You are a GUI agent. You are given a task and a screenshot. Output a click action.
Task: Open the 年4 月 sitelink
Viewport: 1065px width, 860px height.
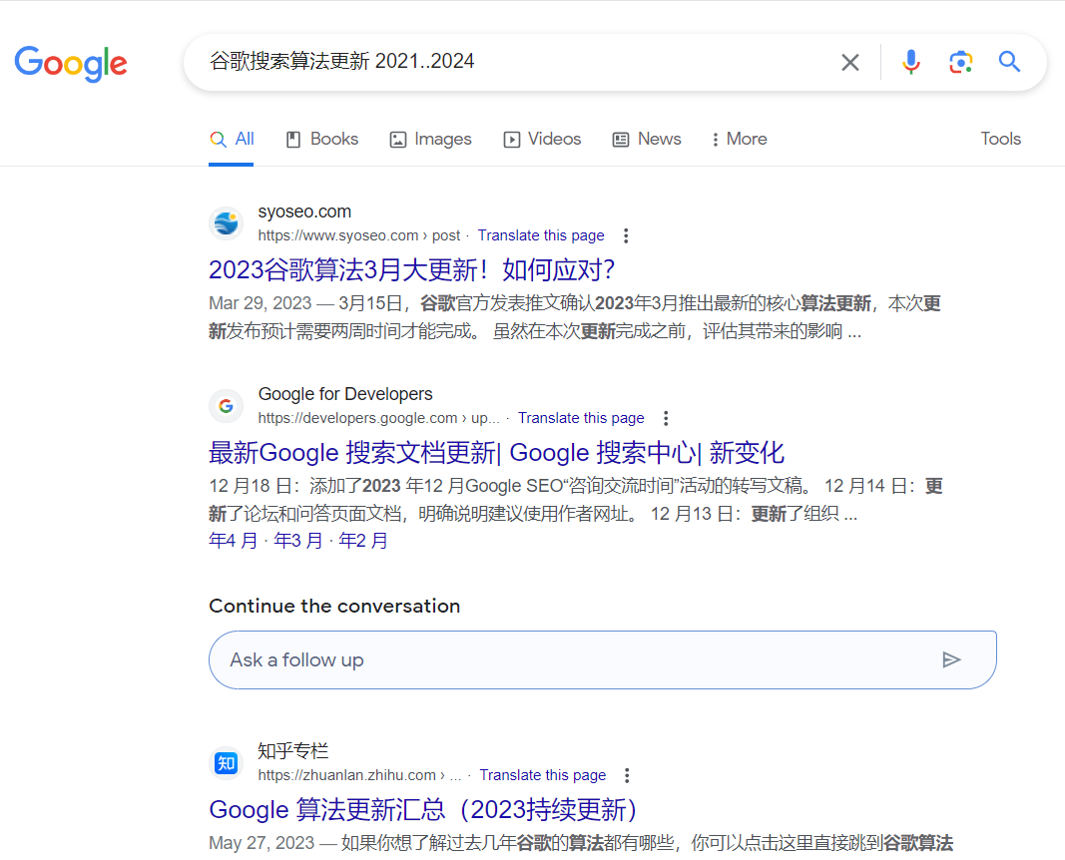click(233, 541)
